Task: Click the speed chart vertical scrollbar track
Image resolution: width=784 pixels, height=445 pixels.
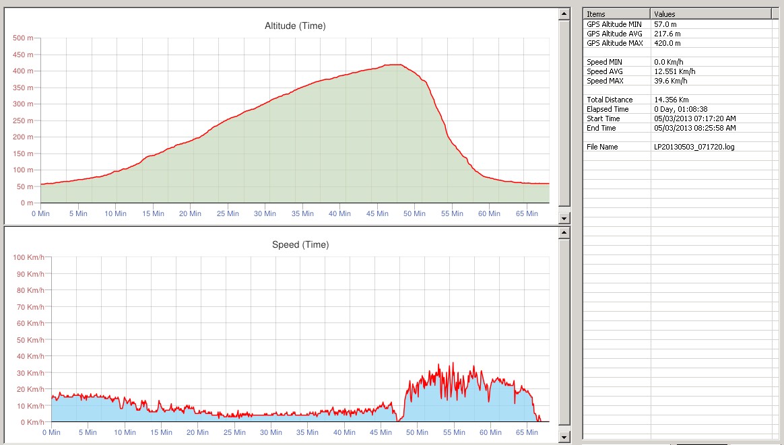Action: (564, 335)
